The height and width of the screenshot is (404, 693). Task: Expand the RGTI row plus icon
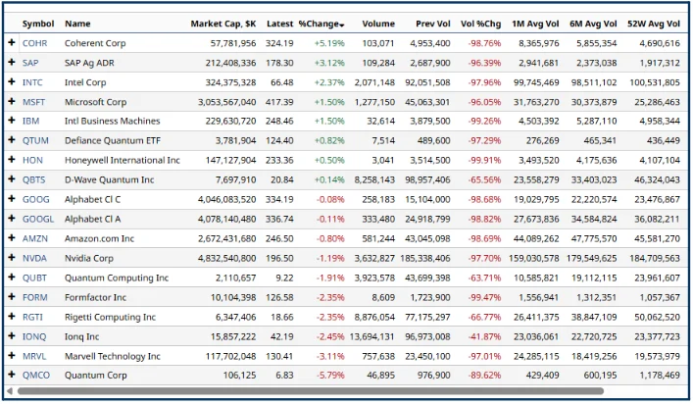click(12, 316)
